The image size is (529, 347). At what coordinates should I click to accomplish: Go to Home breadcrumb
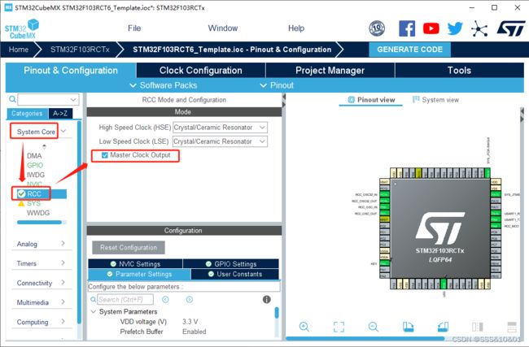[x=19, y=50]
